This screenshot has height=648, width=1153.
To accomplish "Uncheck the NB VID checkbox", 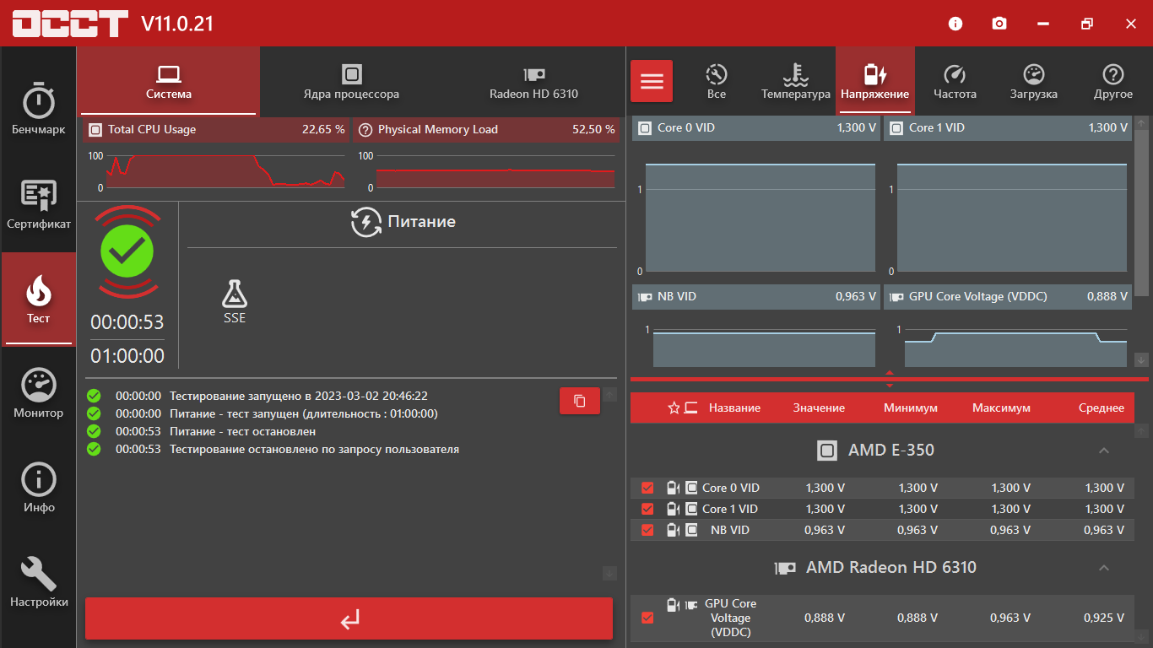I will pyautogui.click(x=647, y=530).
